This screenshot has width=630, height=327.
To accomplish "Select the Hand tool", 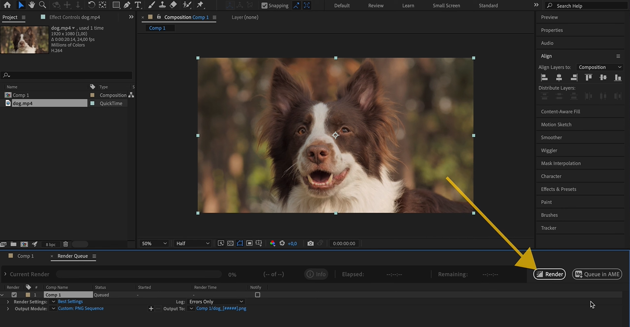I will point(31,5).
